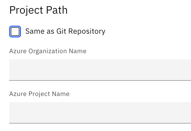191x131 pixels.
Task: Toggle the blue-outlined focused checkbox
Action: point(15,32)
